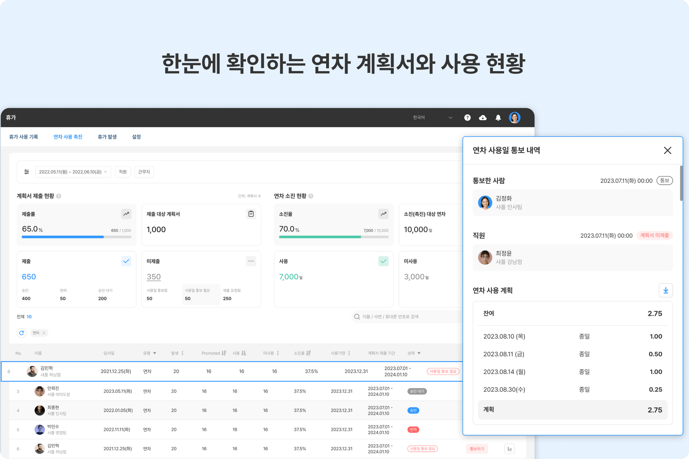Click the cloud download icon in header
689x459 pixels.
pyautogui.click(x=483, y=118)
